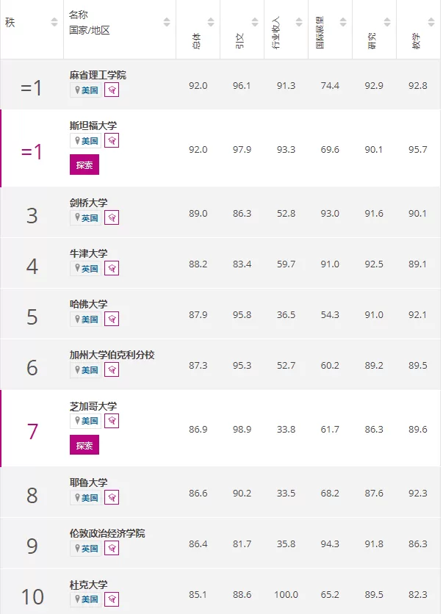Click 探索 button under 芝加哥大学

pyautogui.click(x=84, y=445)
